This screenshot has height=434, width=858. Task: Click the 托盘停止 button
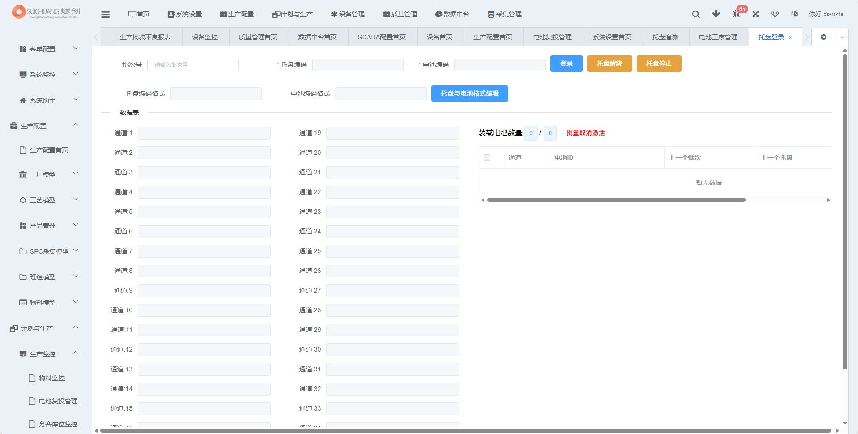tap(659, 64)
